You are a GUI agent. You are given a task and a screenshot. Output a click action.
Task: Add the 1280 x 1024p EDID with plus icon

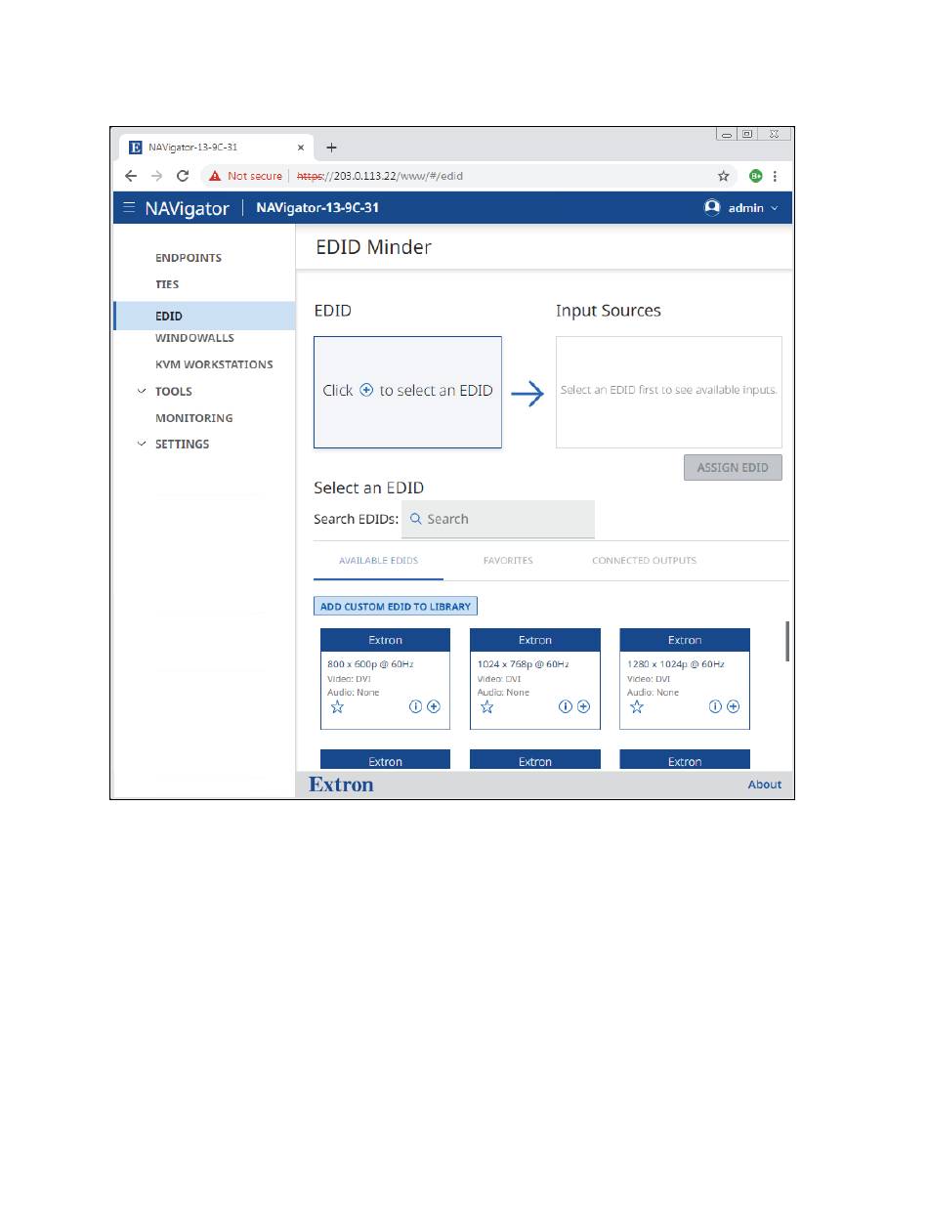pos(733,706)
